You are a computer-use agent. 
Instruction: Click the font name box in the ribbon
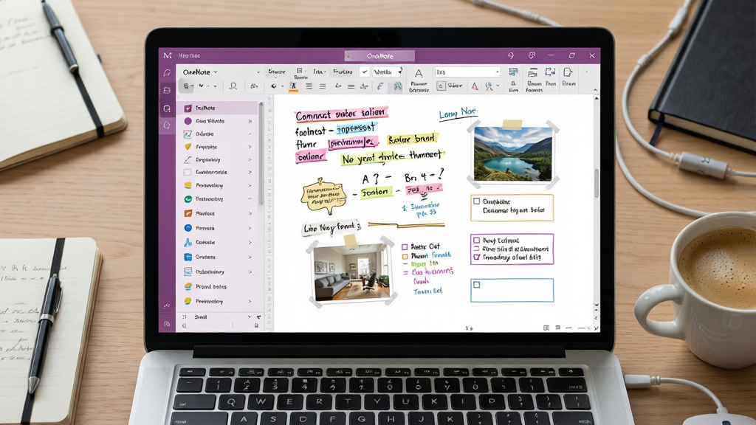(x=467, y=72)
